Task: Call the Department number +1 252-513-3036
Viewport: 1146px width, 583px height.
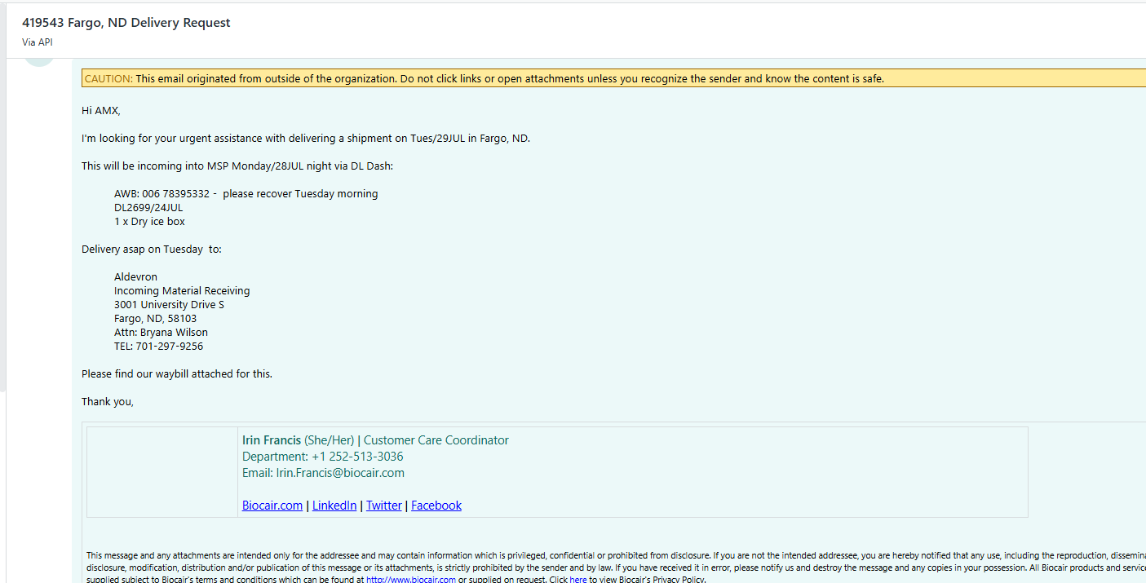Action: 362,456
